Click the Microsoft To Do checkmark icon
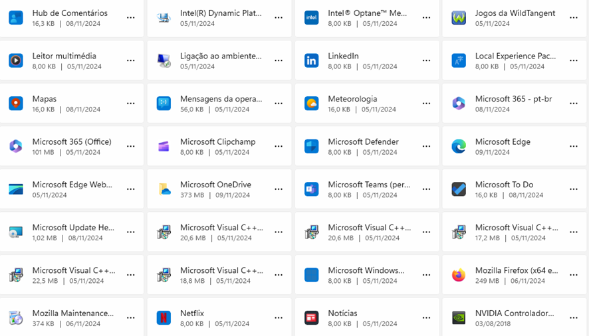 tap(459, 189)
